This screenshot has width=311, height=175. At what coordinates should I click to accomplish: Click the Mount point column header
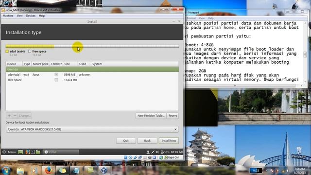pyautogui.click(x=41, y=64)
